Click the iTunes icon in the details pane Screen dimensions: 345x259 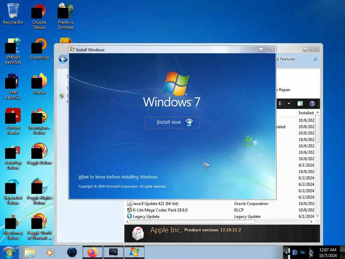pos(138,233)
